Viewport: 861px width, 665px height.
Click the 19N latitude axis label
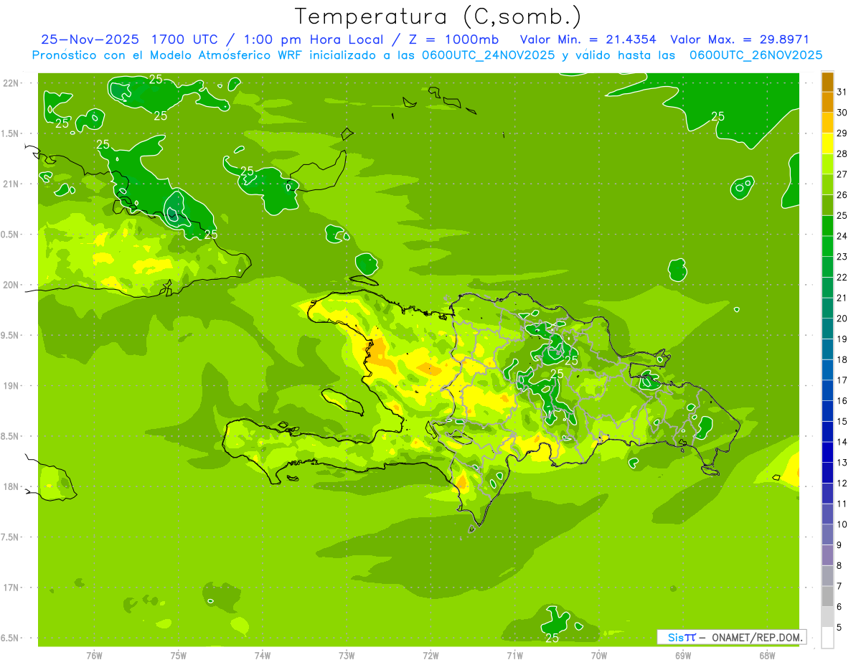(x=12, y=386)
